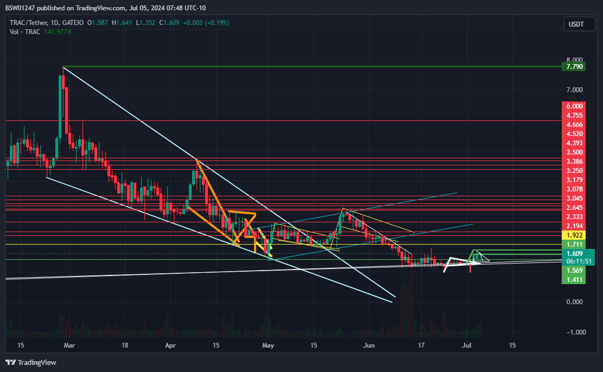The height and width of the screenshot is (372, 603).
Task: Click the open price O1.587
Action: 98,23
